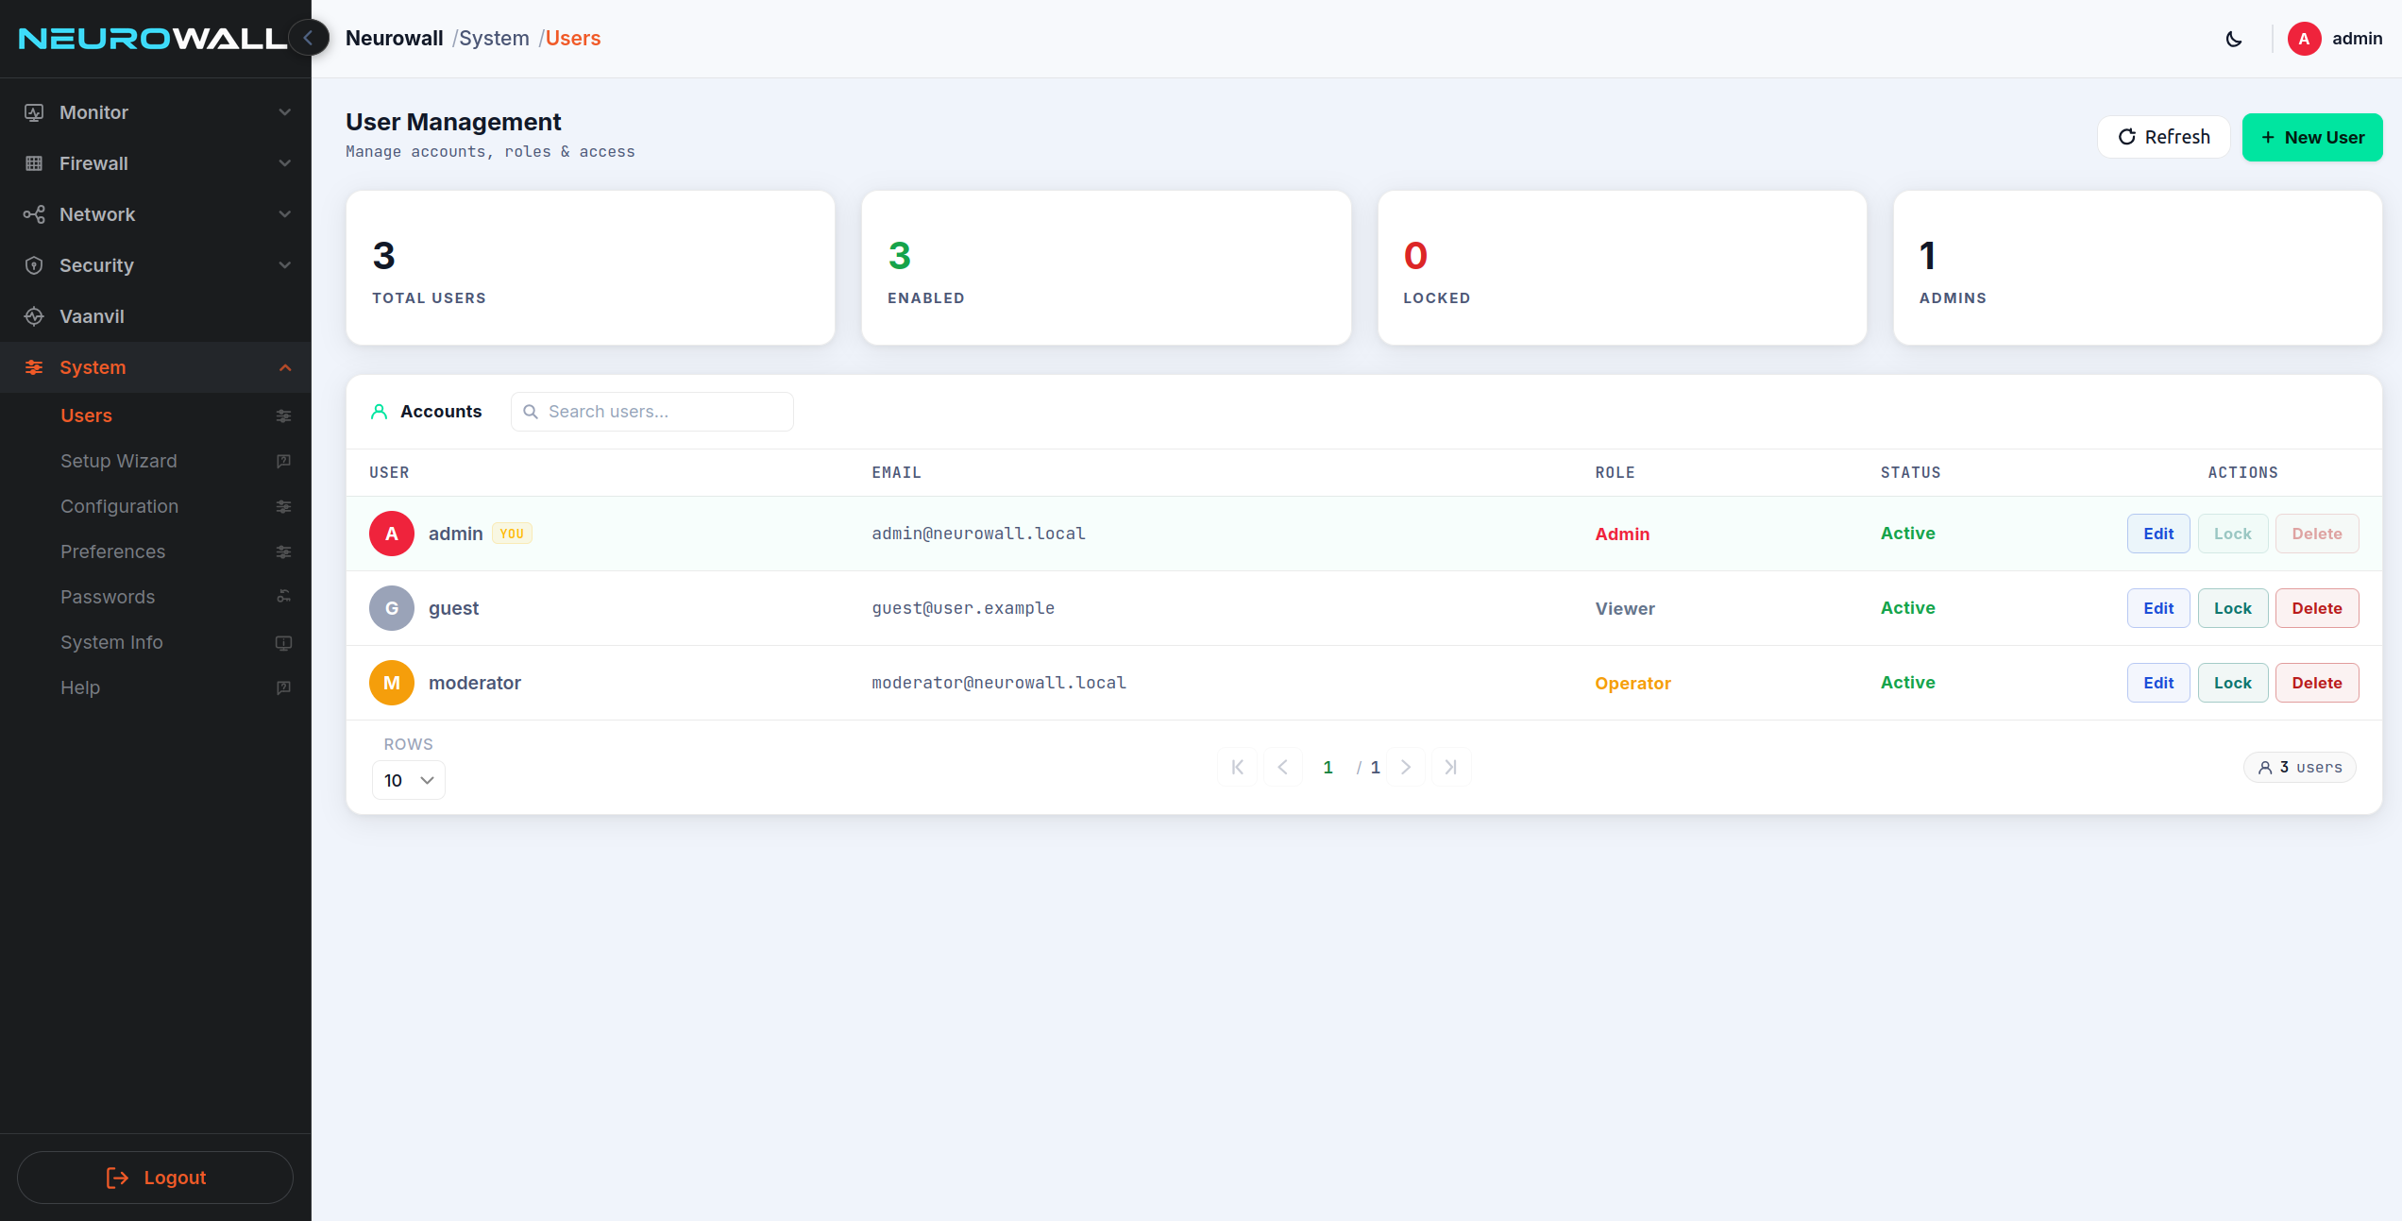Collapse the System menu chevron
This screenshot has width=2402, height=1221.
coord(285,367)
